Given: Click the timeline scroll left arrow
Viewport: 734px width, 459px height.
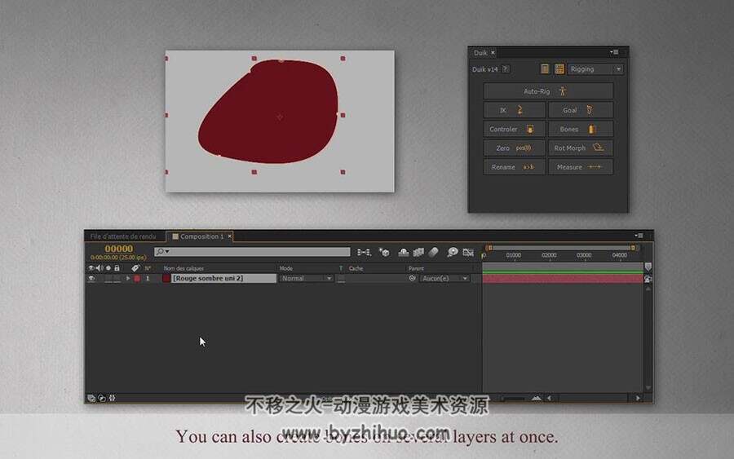Looking at the screenshot, I should pyautogui.click(x=549, y=398).
